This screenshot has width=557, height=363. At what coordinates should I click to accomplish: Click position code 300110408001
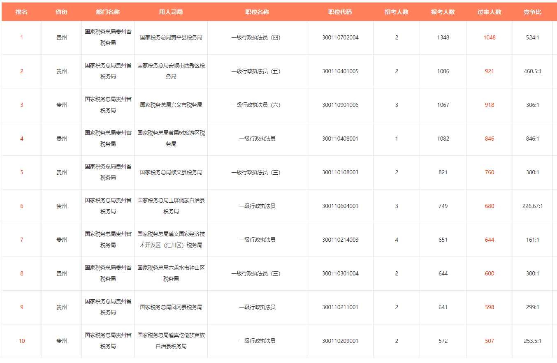[x=340, y=139]
